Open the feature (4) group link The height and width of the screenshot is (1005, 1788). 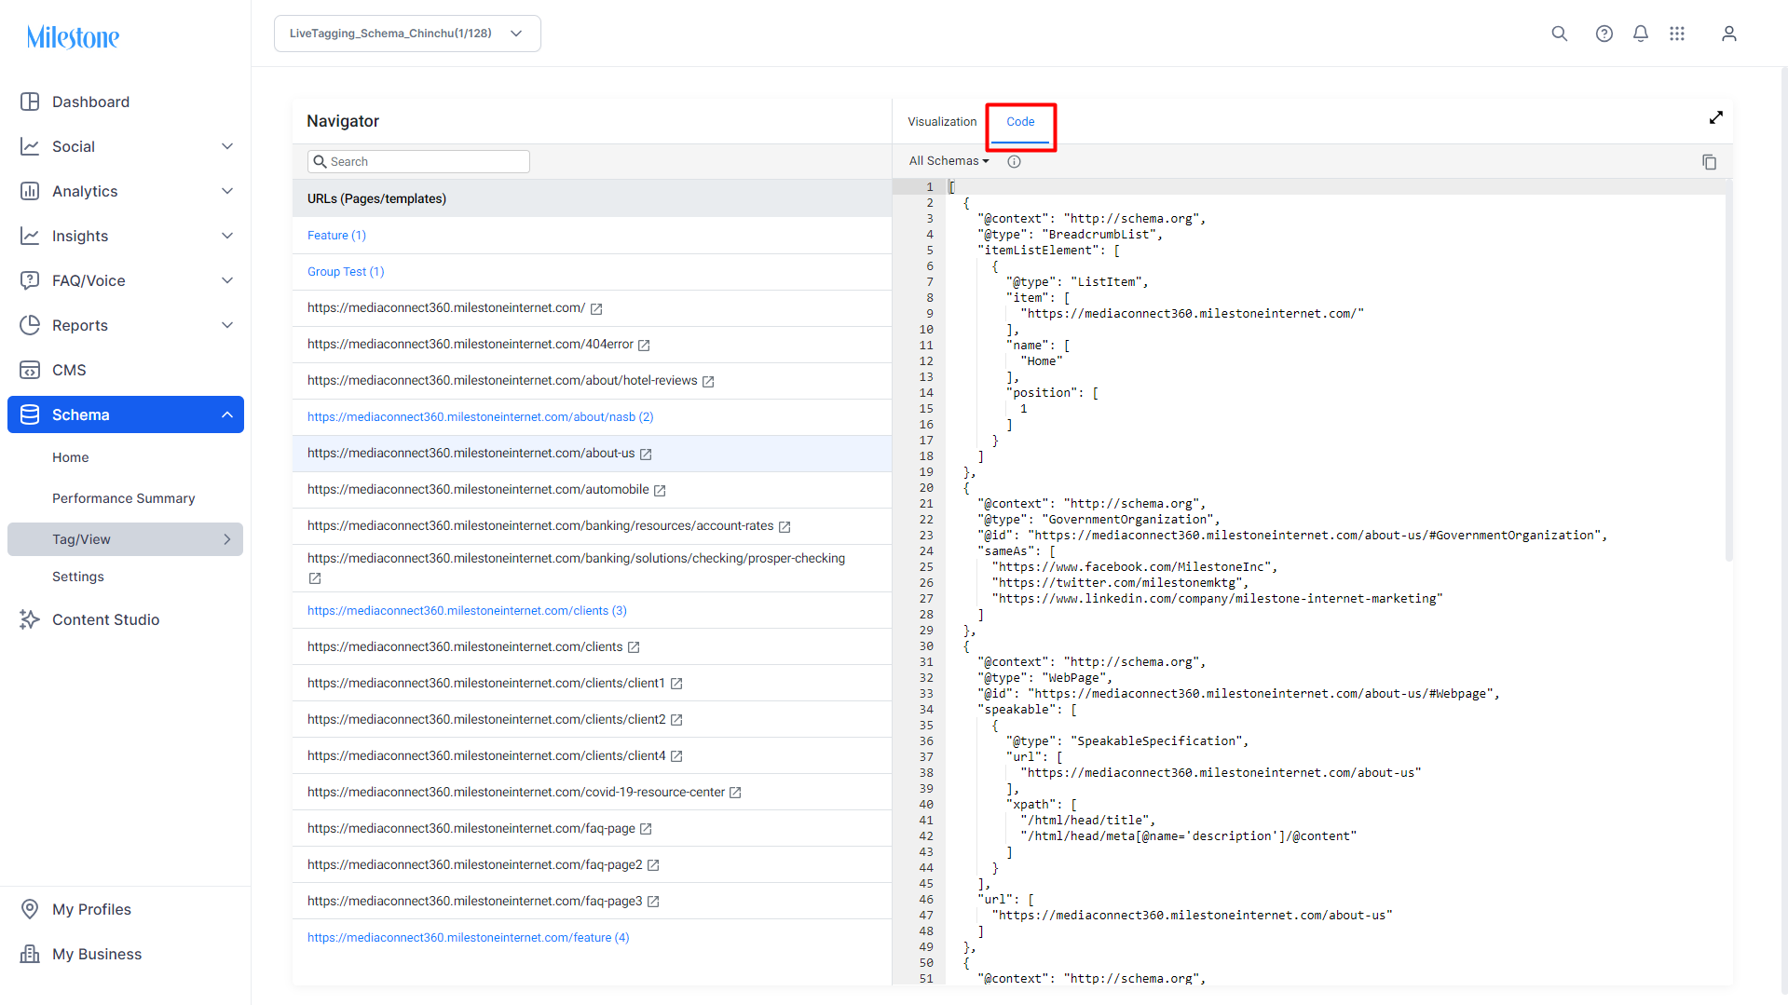[x=468, y=938]
